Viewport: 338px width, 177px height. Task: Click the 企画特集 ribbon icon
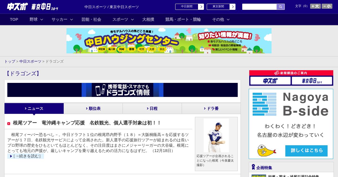point(253,167)
